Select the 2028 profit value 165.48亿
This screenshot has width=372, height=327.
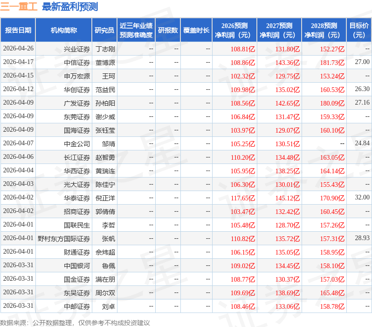pos(332,293)
